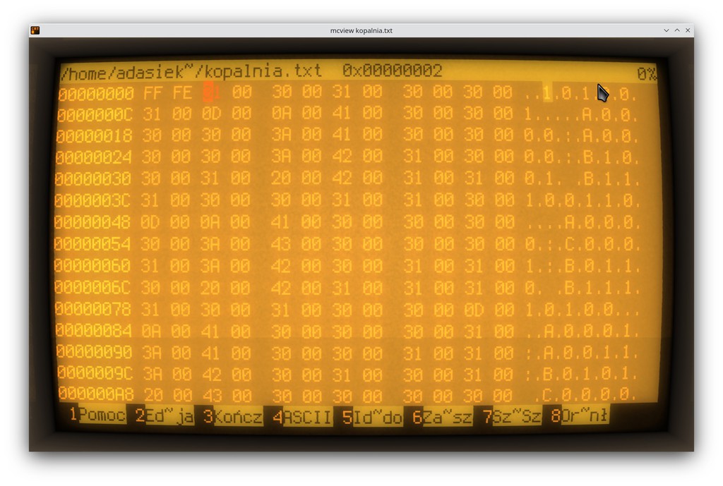723x486 pixels.
Task: Click the 8Or~nł function button
Action: click(579, 415)
